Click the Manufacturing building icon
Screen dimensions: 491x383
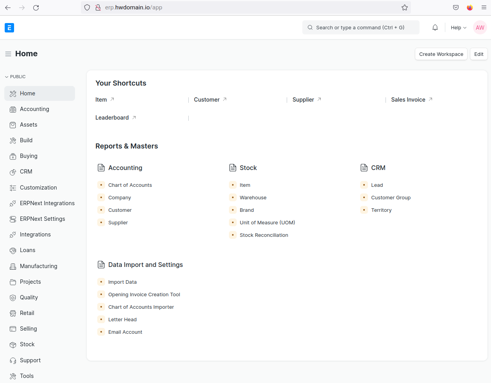pyautogui.click(x=13, y=267)
